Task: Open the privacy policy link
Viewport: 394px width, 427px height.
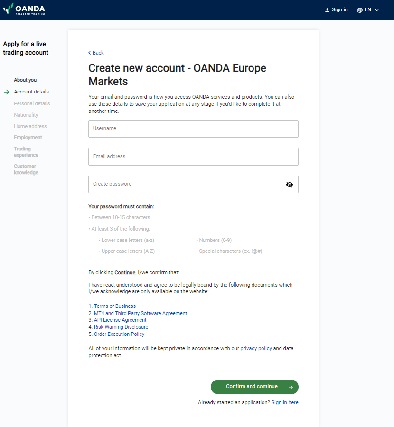Action: pyautogui.click(x=256, y=348)
